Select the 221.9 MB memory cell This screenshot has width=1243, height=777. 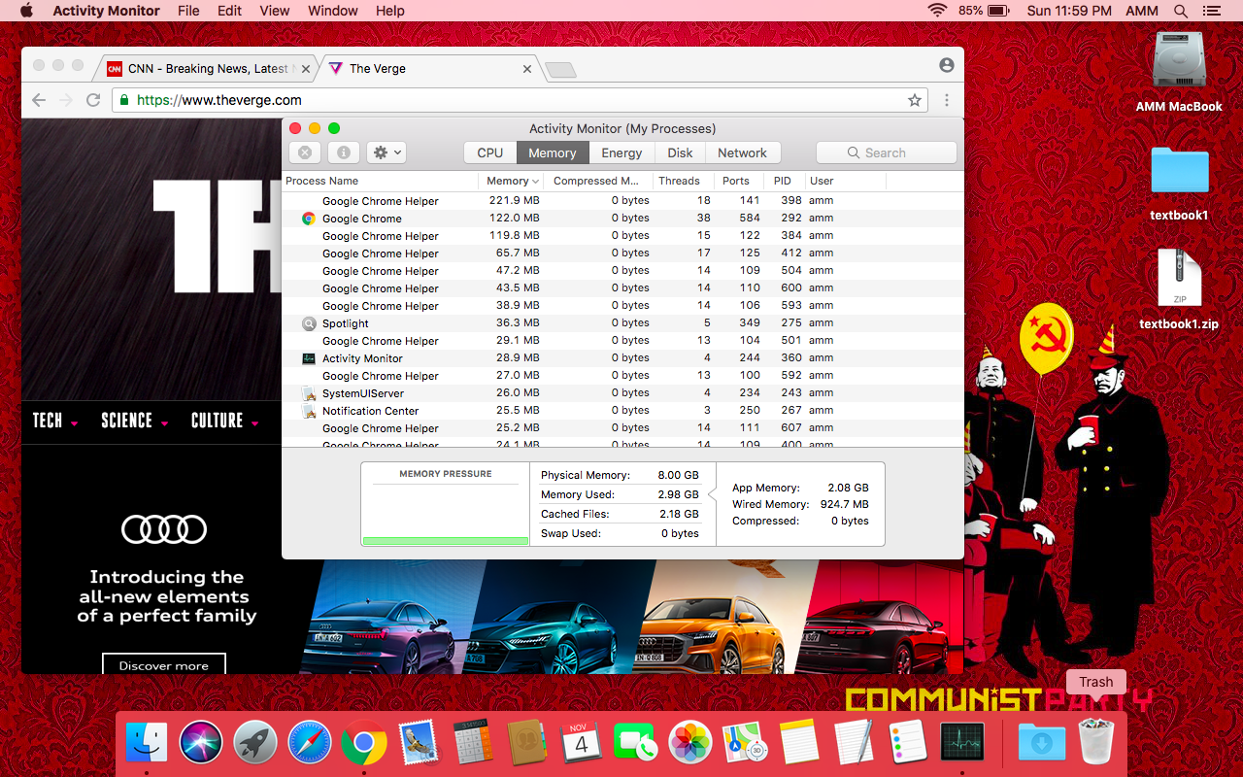tap(514, 201)
